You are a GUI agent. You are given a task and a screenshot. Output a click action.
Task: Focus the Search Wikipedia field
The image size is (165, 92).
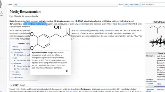pyautogui.click(x=153, y=4)
